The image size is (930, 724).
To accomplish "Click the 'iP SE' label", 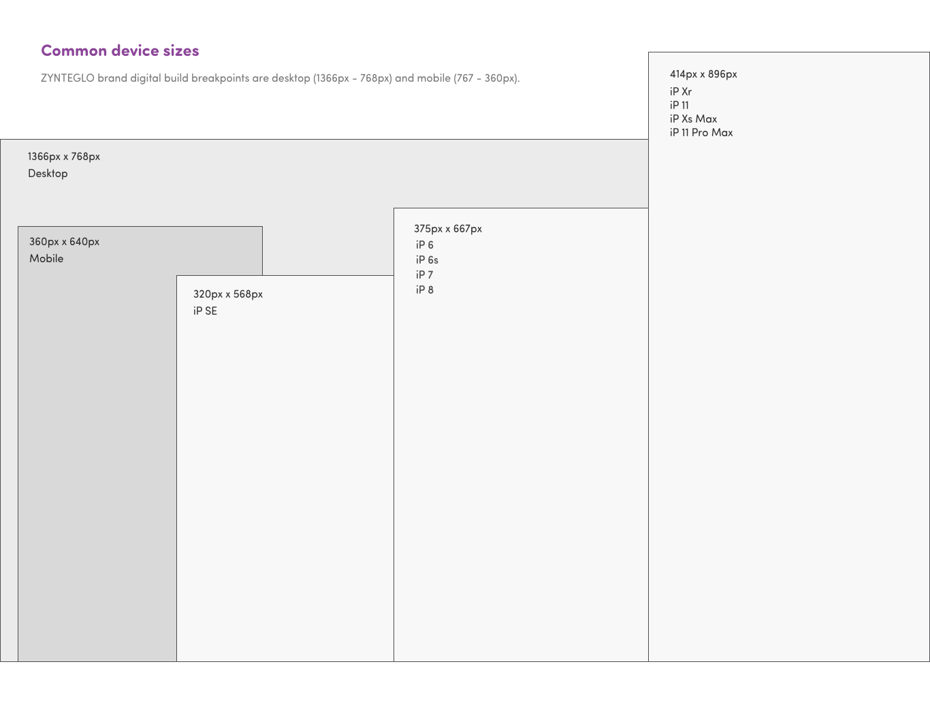I will coord(205,311).
